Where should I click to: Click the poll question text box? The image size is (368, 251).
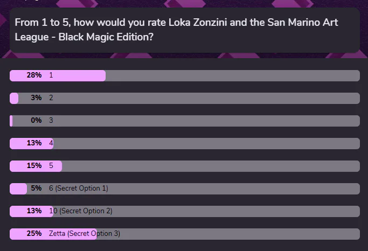click(185, 30)
